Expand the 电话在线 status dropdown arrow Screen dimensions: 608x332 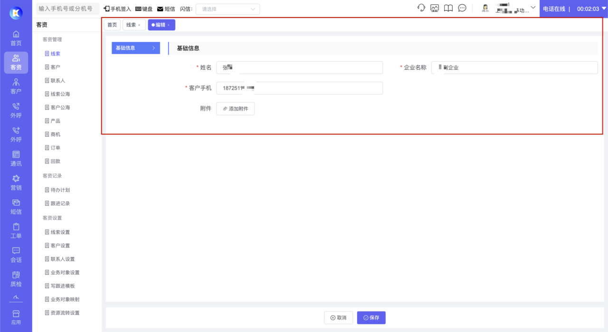[604, 9]
